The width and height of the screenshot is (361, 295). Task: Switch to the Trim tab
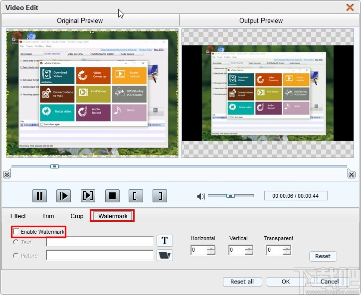[48, 216]
